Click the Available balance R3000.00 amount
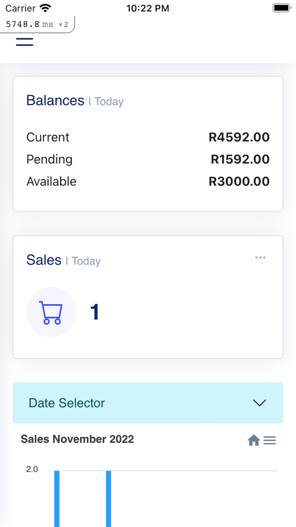Screen dimensions: 296x527 click(x=239, y=181)
